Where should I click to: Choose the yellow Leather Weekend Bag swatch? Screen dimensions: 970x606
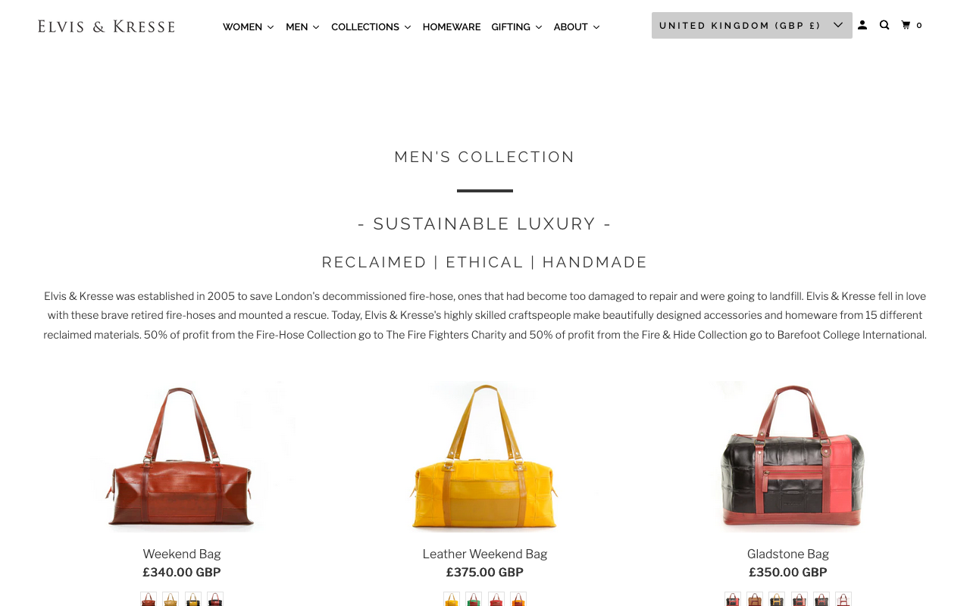452,599
